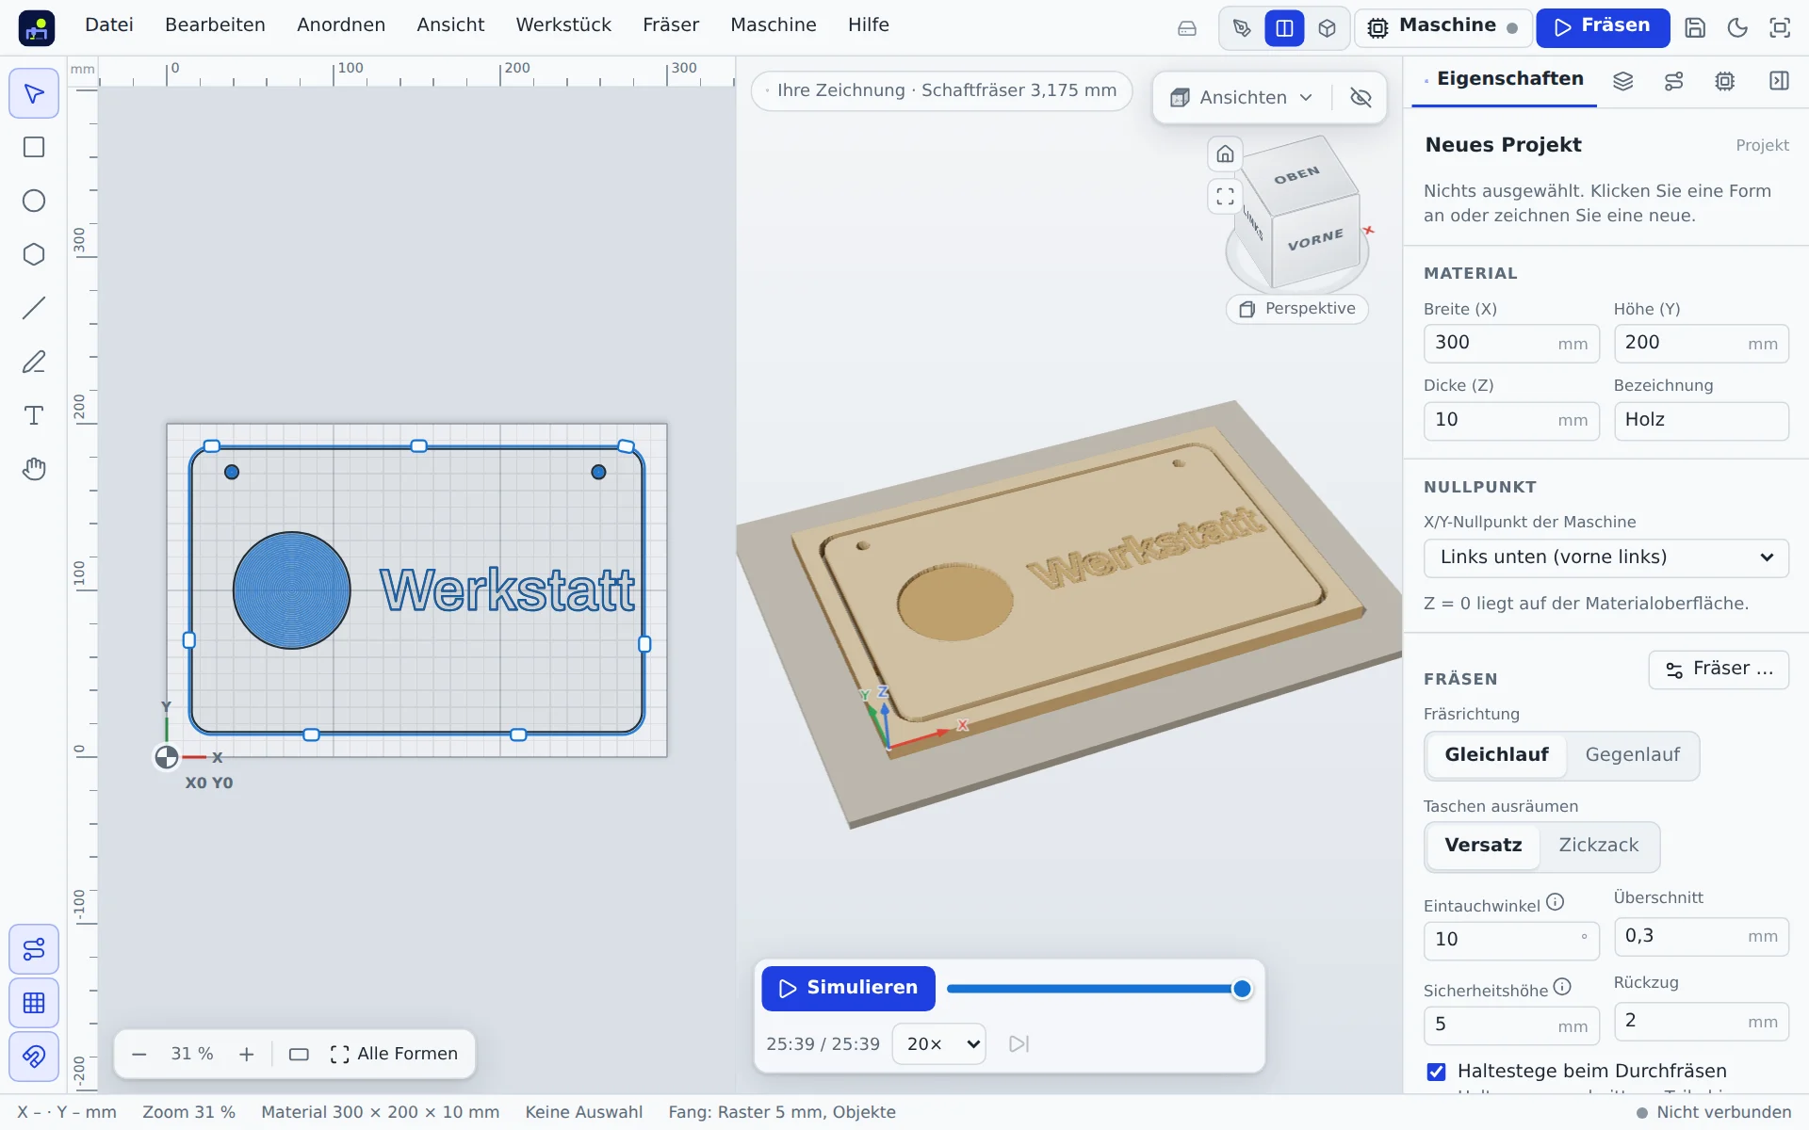Click the Breite (X) input field

click(x=1511, y=343)
